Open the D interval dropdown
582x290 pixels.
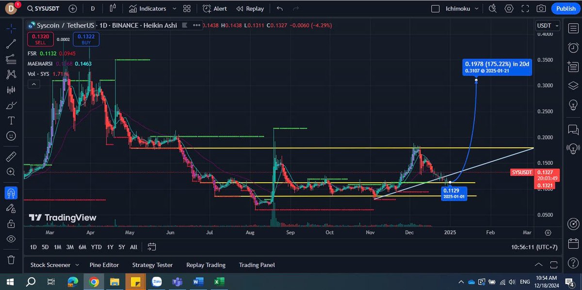coord(93,9)
